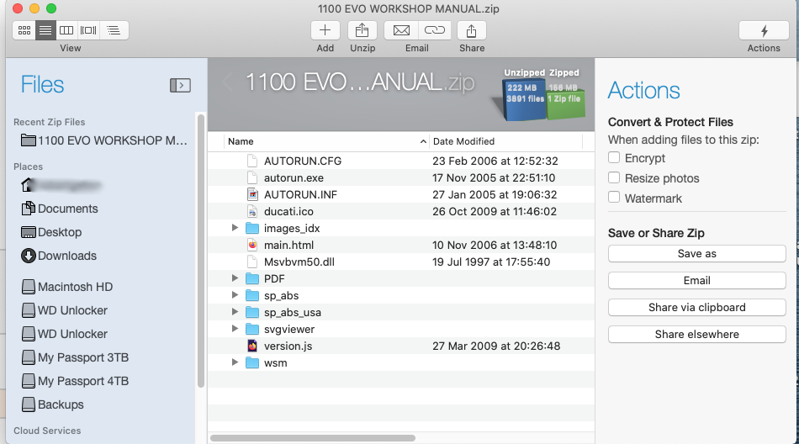
Task: Enable the Resize photos checkbox
Action: (x=614, y=177)
